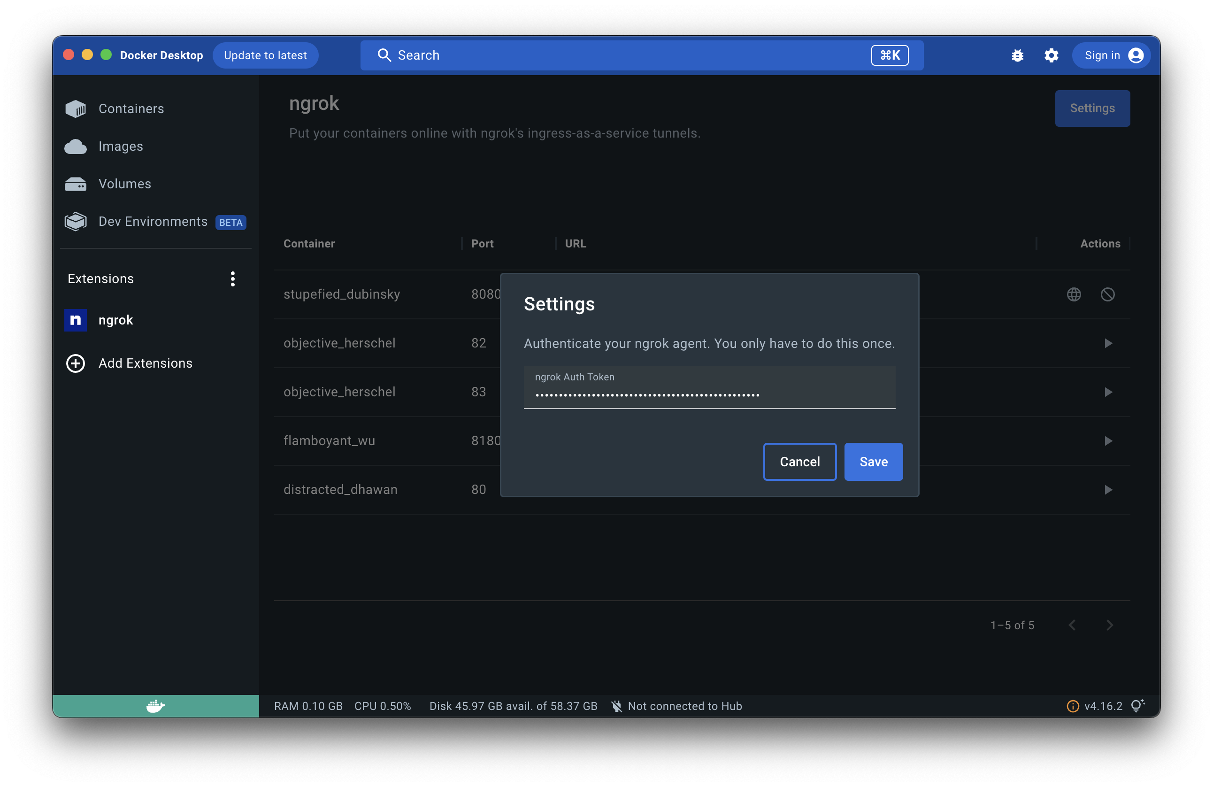Open the Images cloud icon
Screen dimensions: 1213x787
point(76,147)
